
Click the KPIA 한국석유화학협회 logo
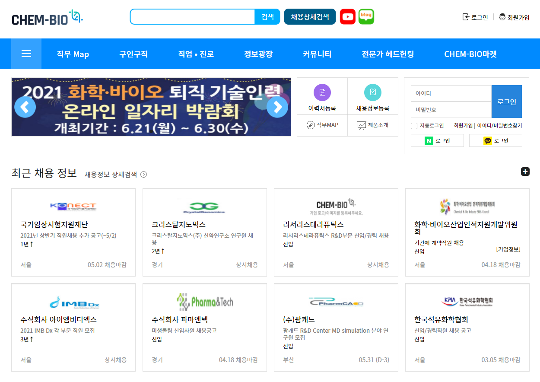point(467,301)
